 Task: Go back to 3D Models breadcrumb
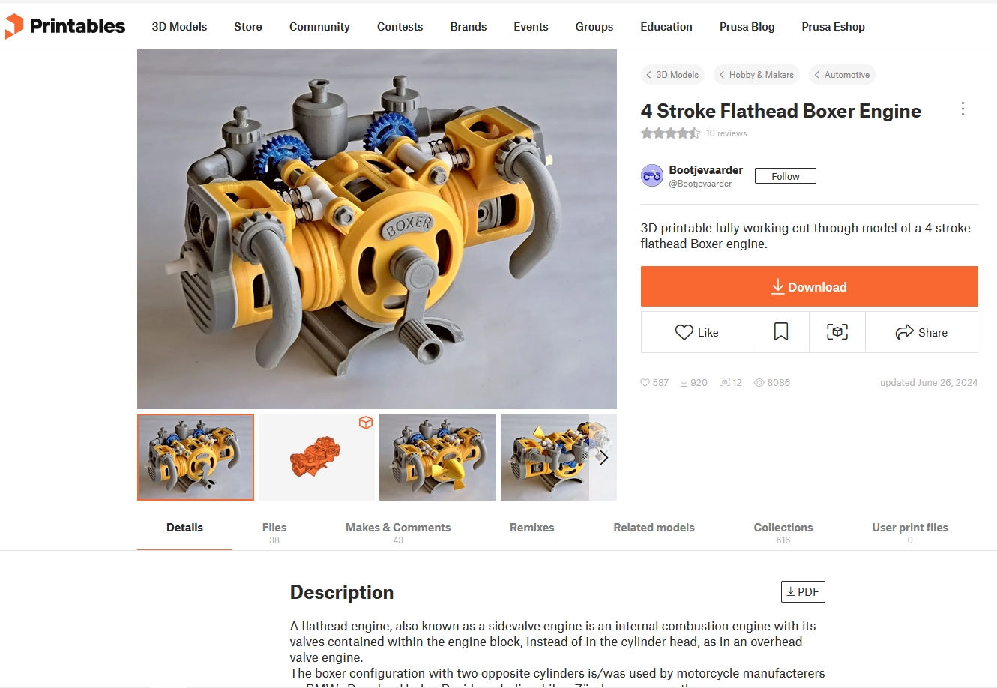point(672,75)
